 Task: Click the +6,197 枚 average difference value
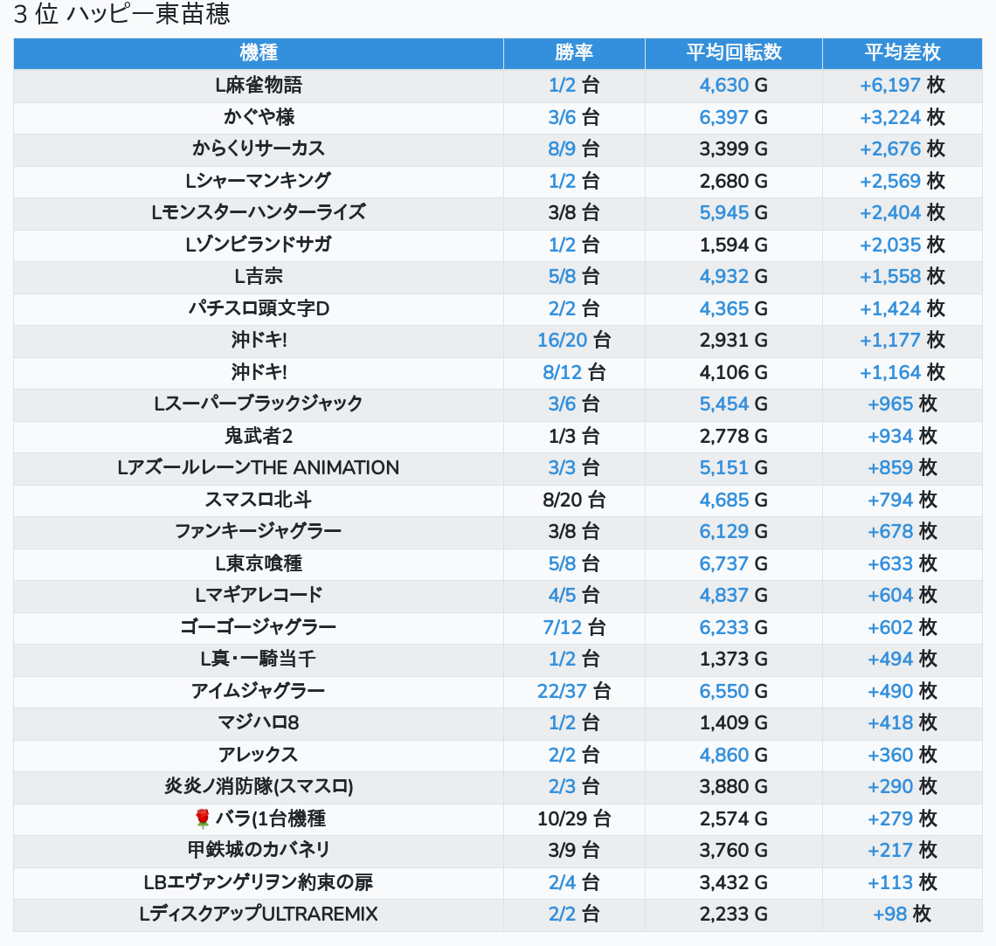tap(902, 85)
